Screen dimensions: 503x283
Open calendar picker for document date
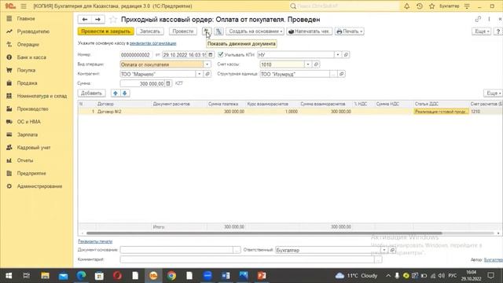point(211,55)
